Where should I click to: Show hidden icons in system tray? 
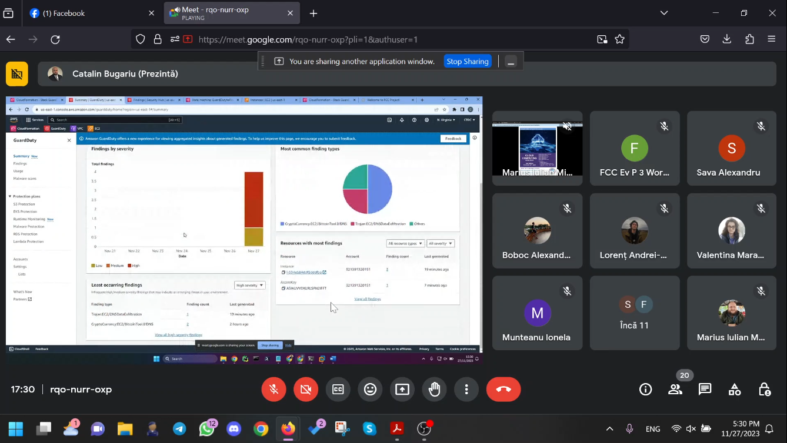[x=609, y=429]
